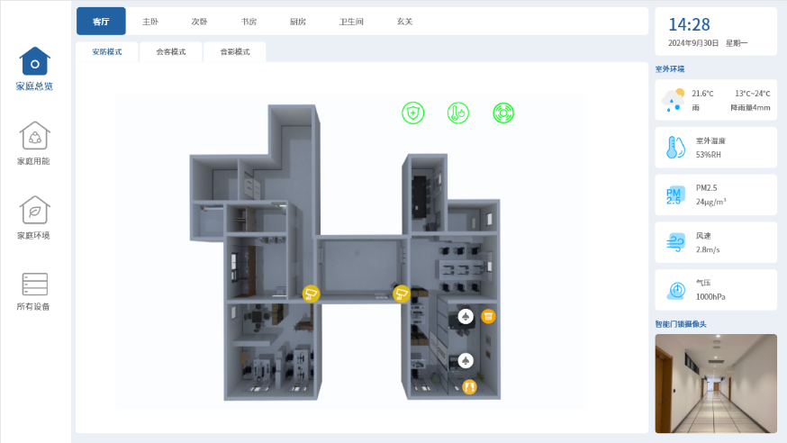This screenshot has width=787, height=443.
Task: Select the 玄关 room tab
Action: (x=404, y=22)
